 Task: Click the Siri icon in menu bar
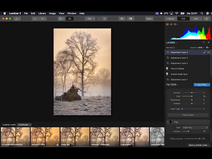(208, 13)
